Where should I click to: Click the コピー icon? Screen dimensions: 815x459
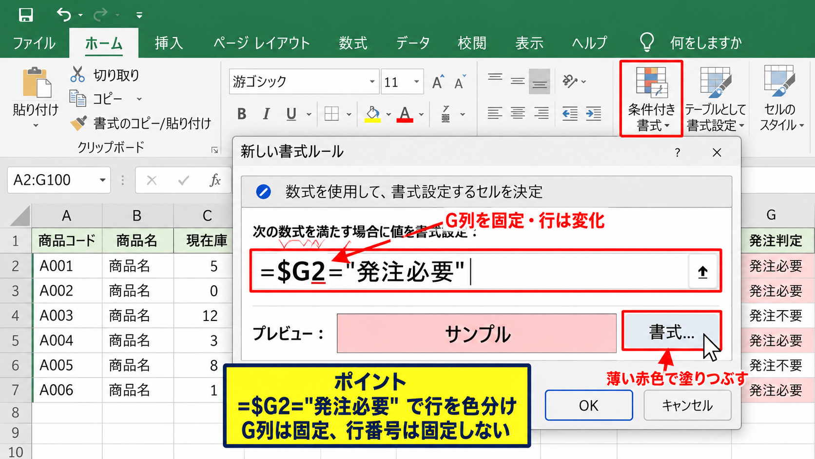click(78, 99)
